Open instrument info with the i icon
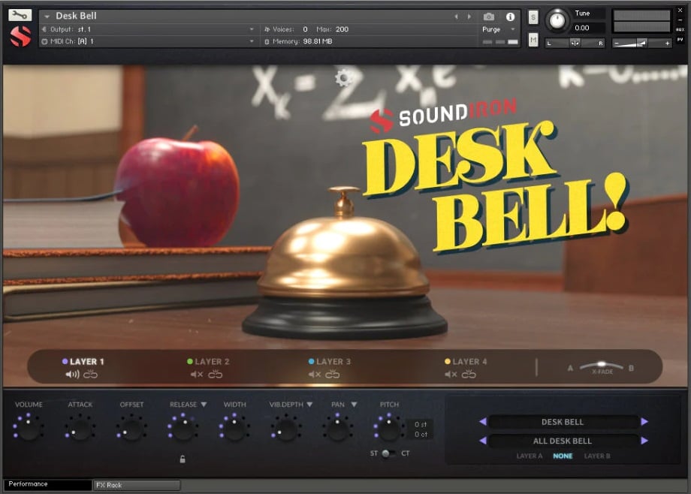This screenshot has width=691, height=494. 510,17
